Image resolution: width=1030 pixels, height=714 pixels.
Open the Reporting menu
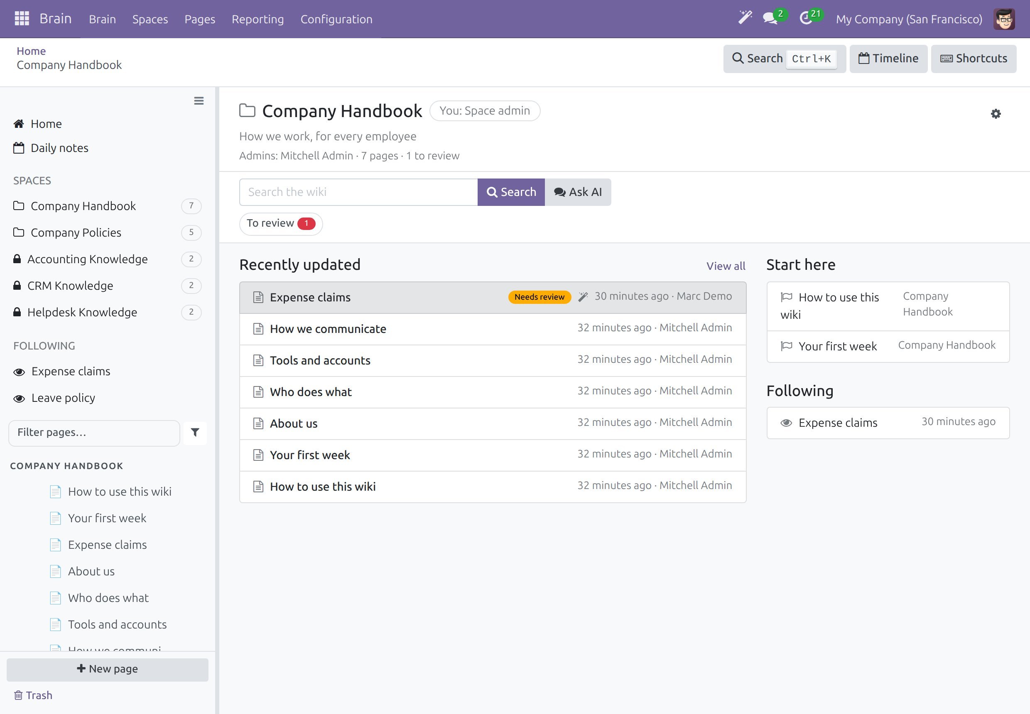point(257,19)
